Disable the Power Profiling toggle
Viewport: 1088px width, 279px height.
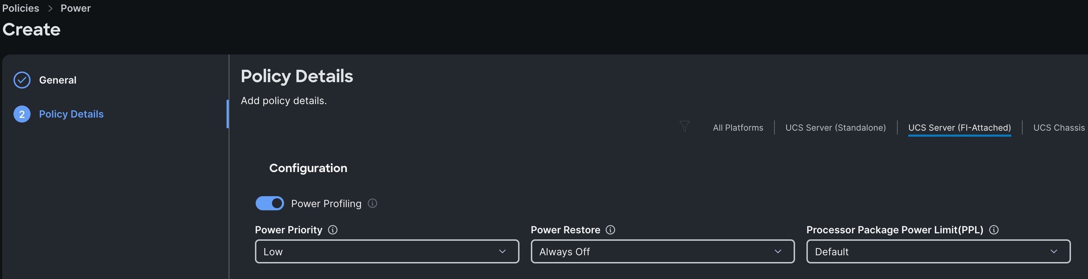click(270, 204)
